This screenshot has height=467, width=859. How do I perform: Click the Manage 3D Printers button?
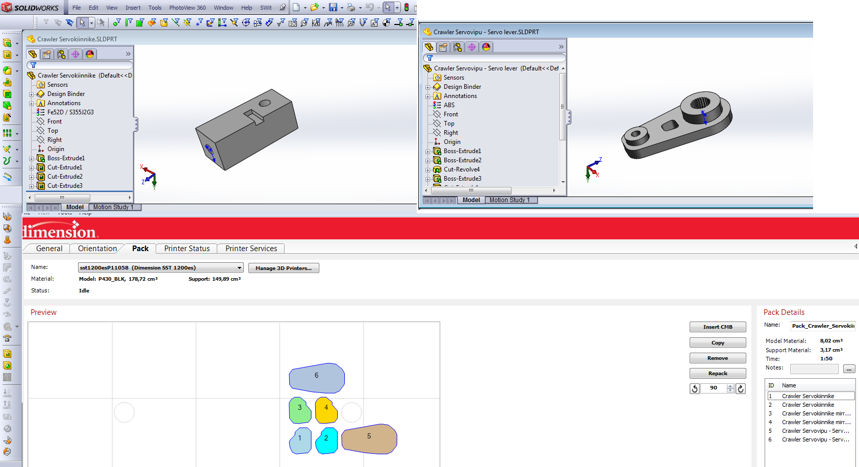tap(283, 268)
